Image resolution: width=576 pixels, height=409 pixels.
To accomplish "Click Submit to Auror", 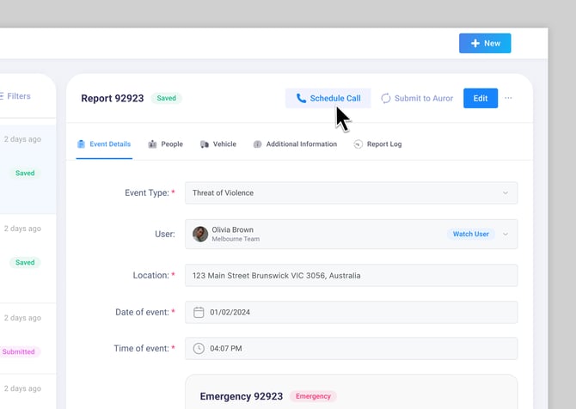I will 417,99.
